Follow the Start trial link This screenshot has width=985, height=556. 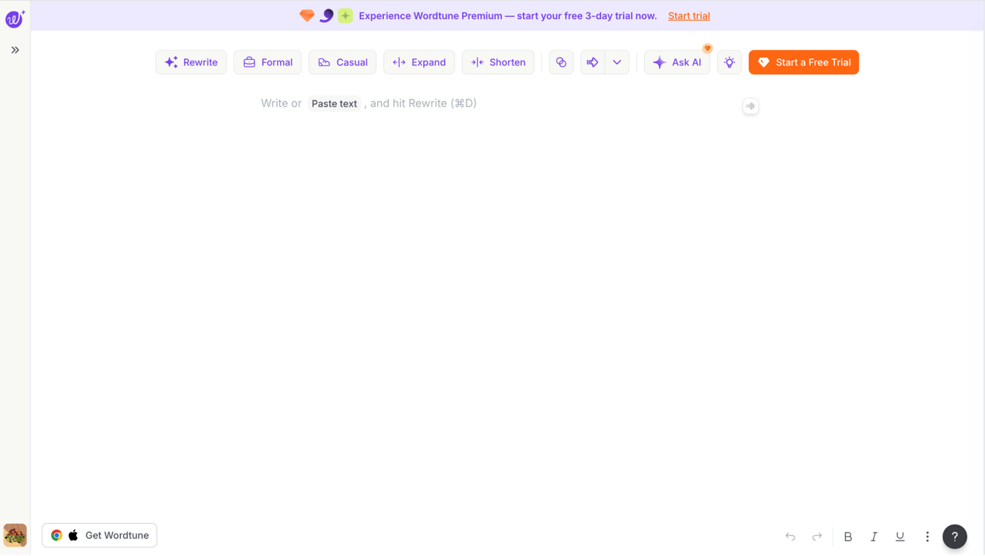point(689,15)
